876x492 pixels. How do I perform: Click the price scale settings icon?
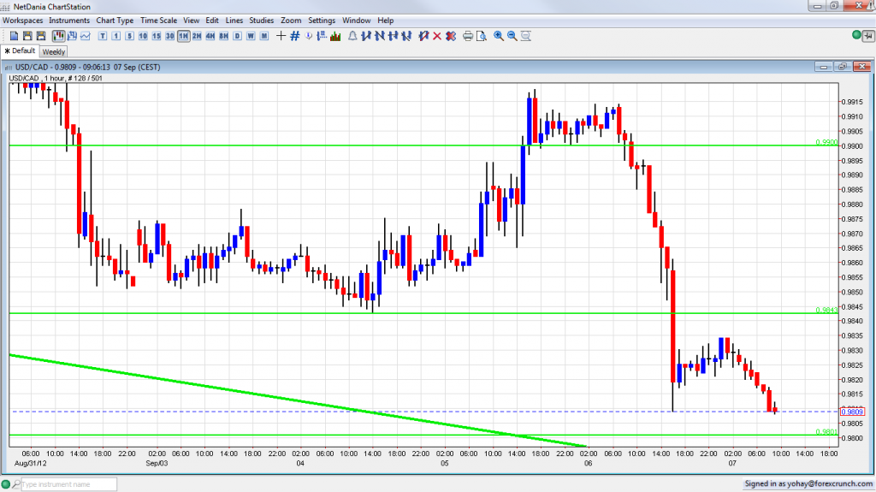(x=322, y=36)
